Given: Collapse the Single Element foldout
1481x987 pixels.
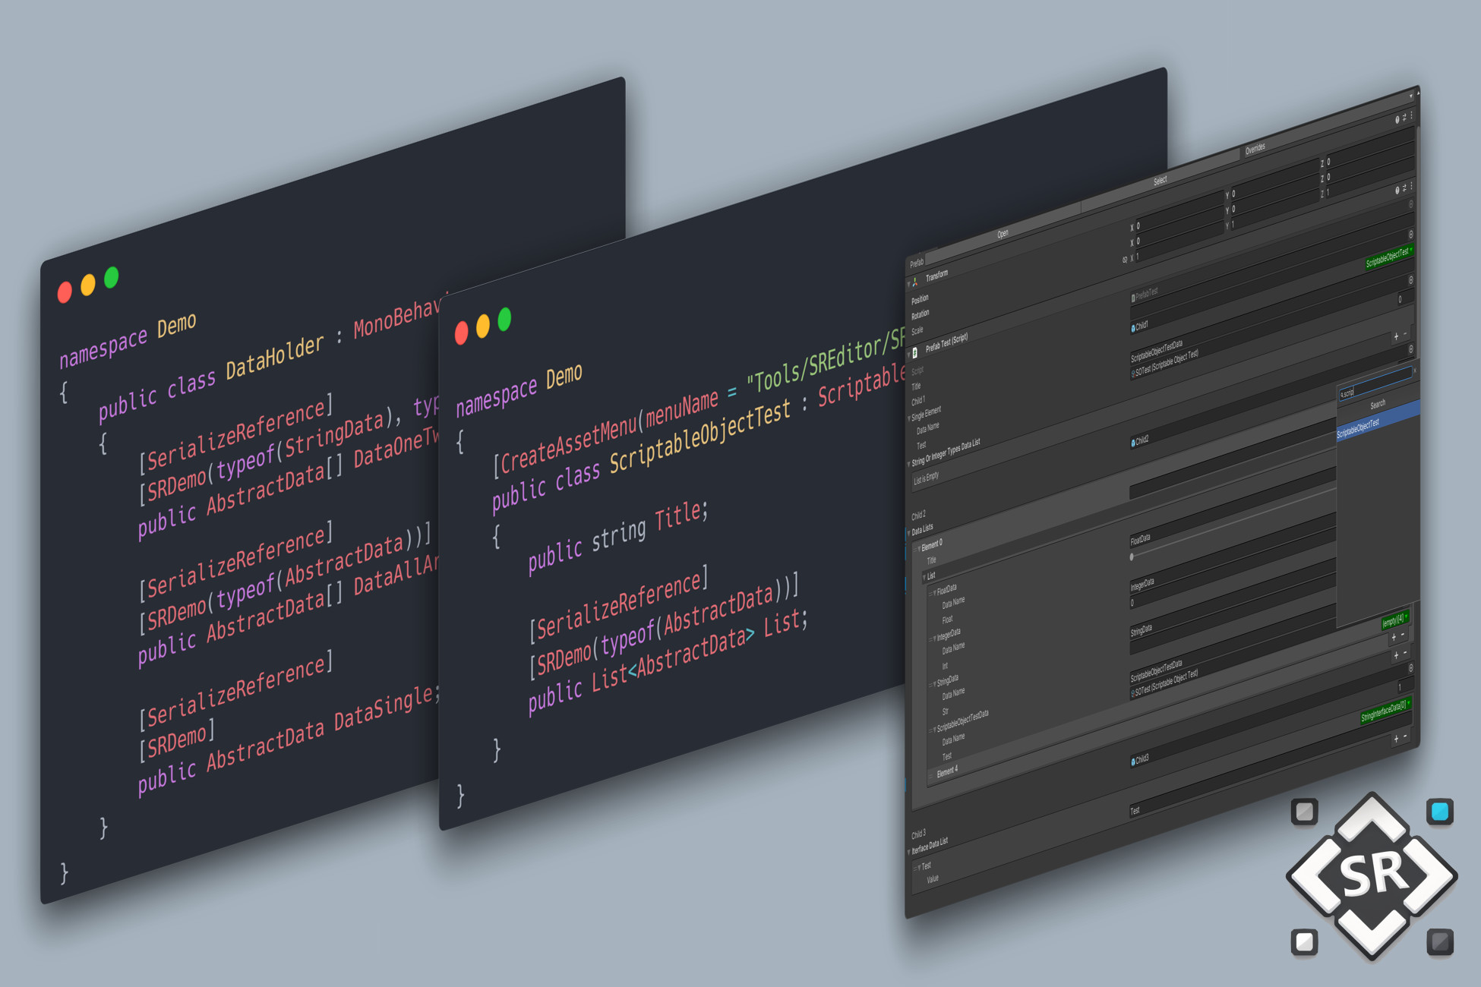Looking at the screenshot, I should click(908, 418).
